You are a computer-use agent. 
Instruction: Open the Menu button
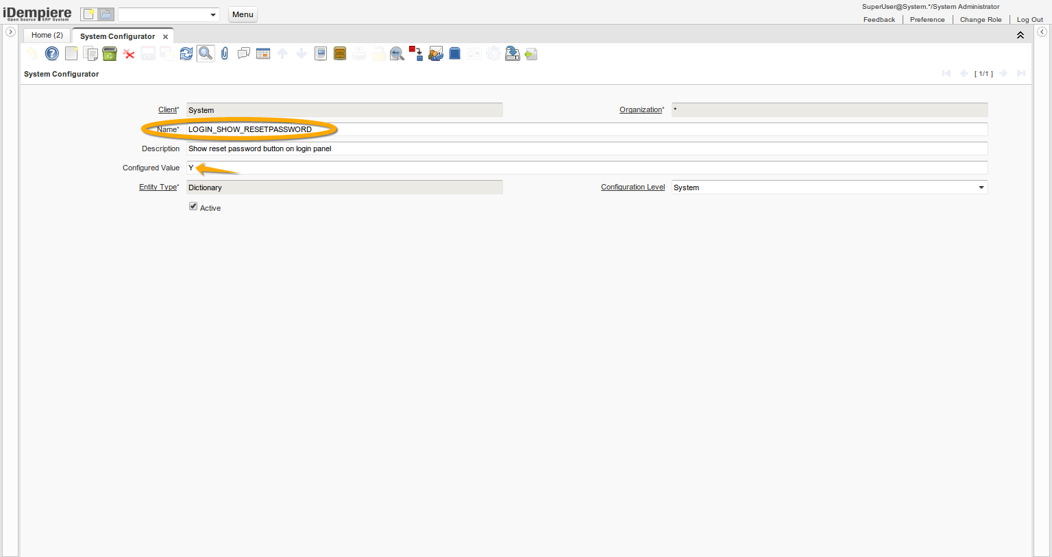243,14
